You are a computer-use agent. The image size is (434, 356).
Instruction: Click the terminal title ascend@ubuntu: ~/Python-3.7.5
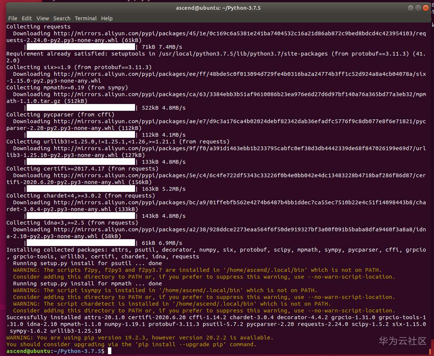218,8
